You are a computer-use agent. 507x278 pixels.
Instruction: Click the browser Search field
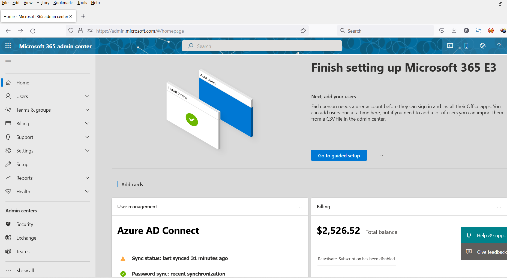(385, 31)
